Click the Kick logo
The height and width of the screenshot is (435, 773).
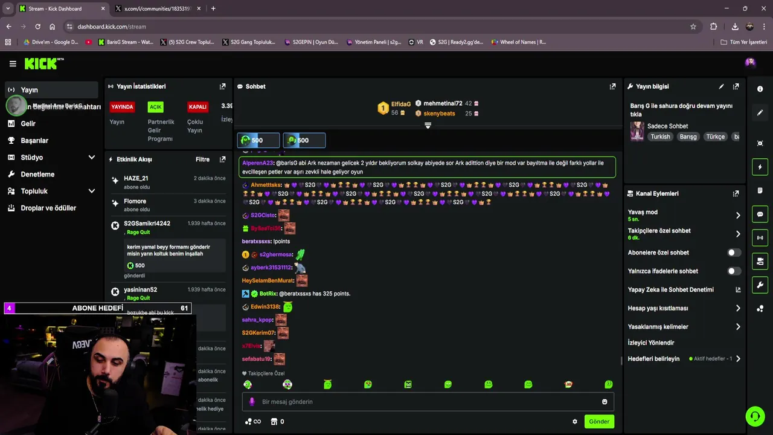(x=43, y=63)
